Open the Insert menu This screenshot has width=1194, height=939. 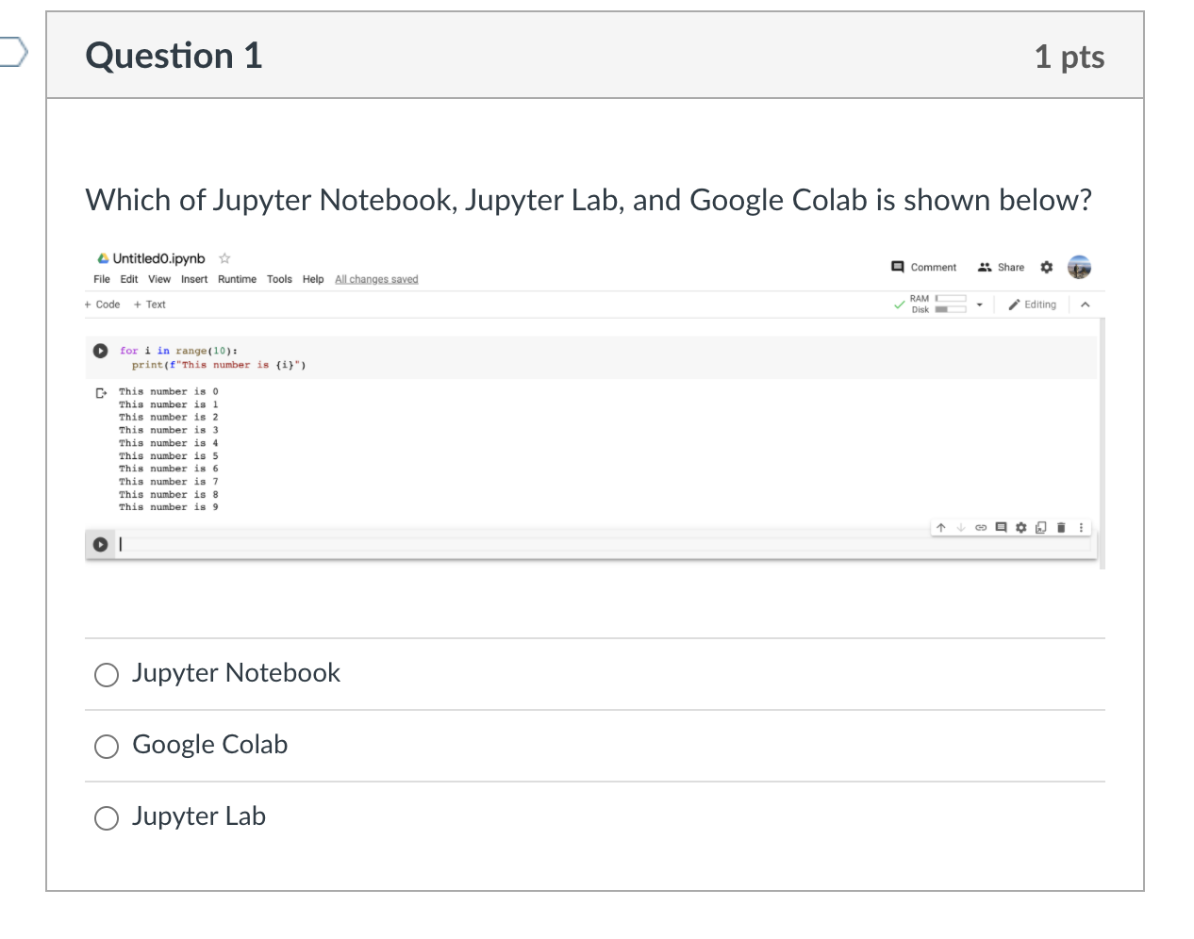[x=194, y=279]
